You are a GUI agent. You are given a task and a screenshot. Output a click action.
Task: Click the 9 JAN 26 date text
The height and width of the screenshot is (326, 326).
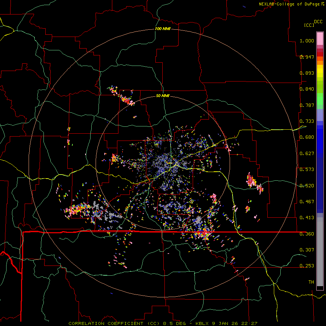coord(225,323)
